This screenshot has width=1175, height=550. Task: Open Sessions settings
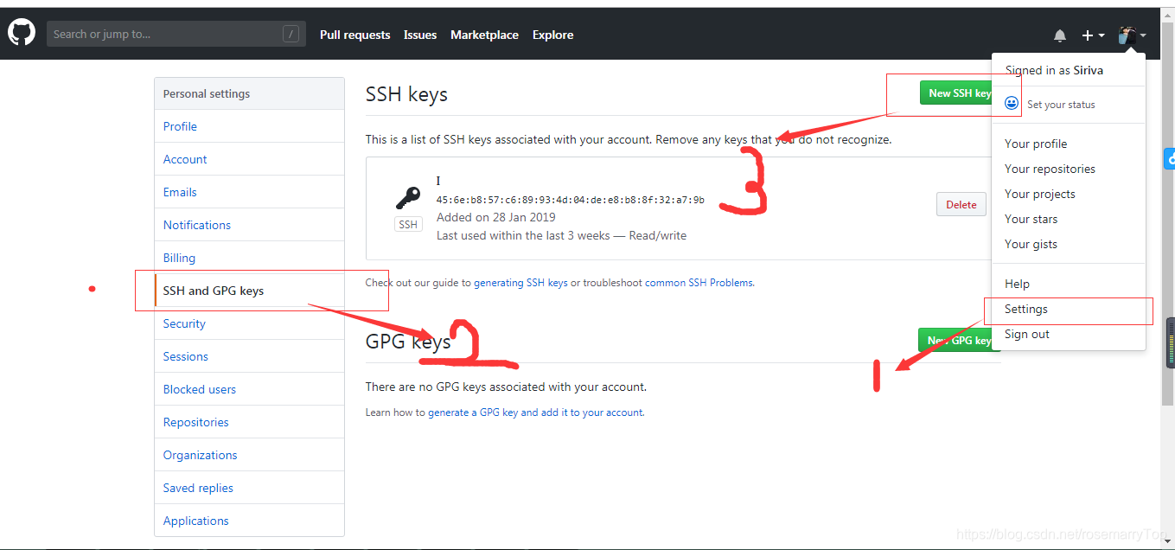(249, 356)
